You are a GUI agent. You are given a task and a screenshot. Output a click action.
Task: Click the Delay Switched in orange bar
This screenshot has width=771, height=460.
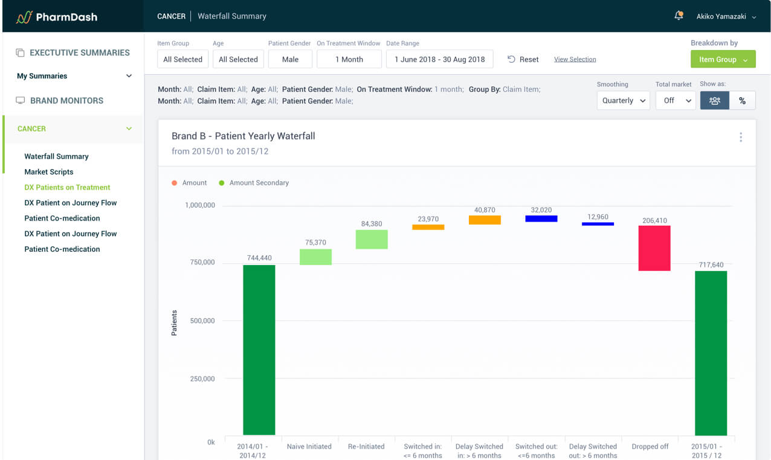tap(485, 220)
